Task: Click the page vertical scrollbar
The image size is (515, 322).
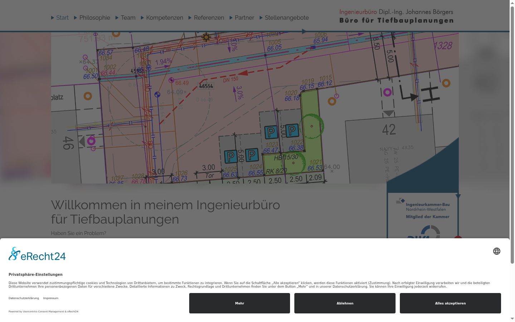Action: pyautogui.click(x=512, y=136)
